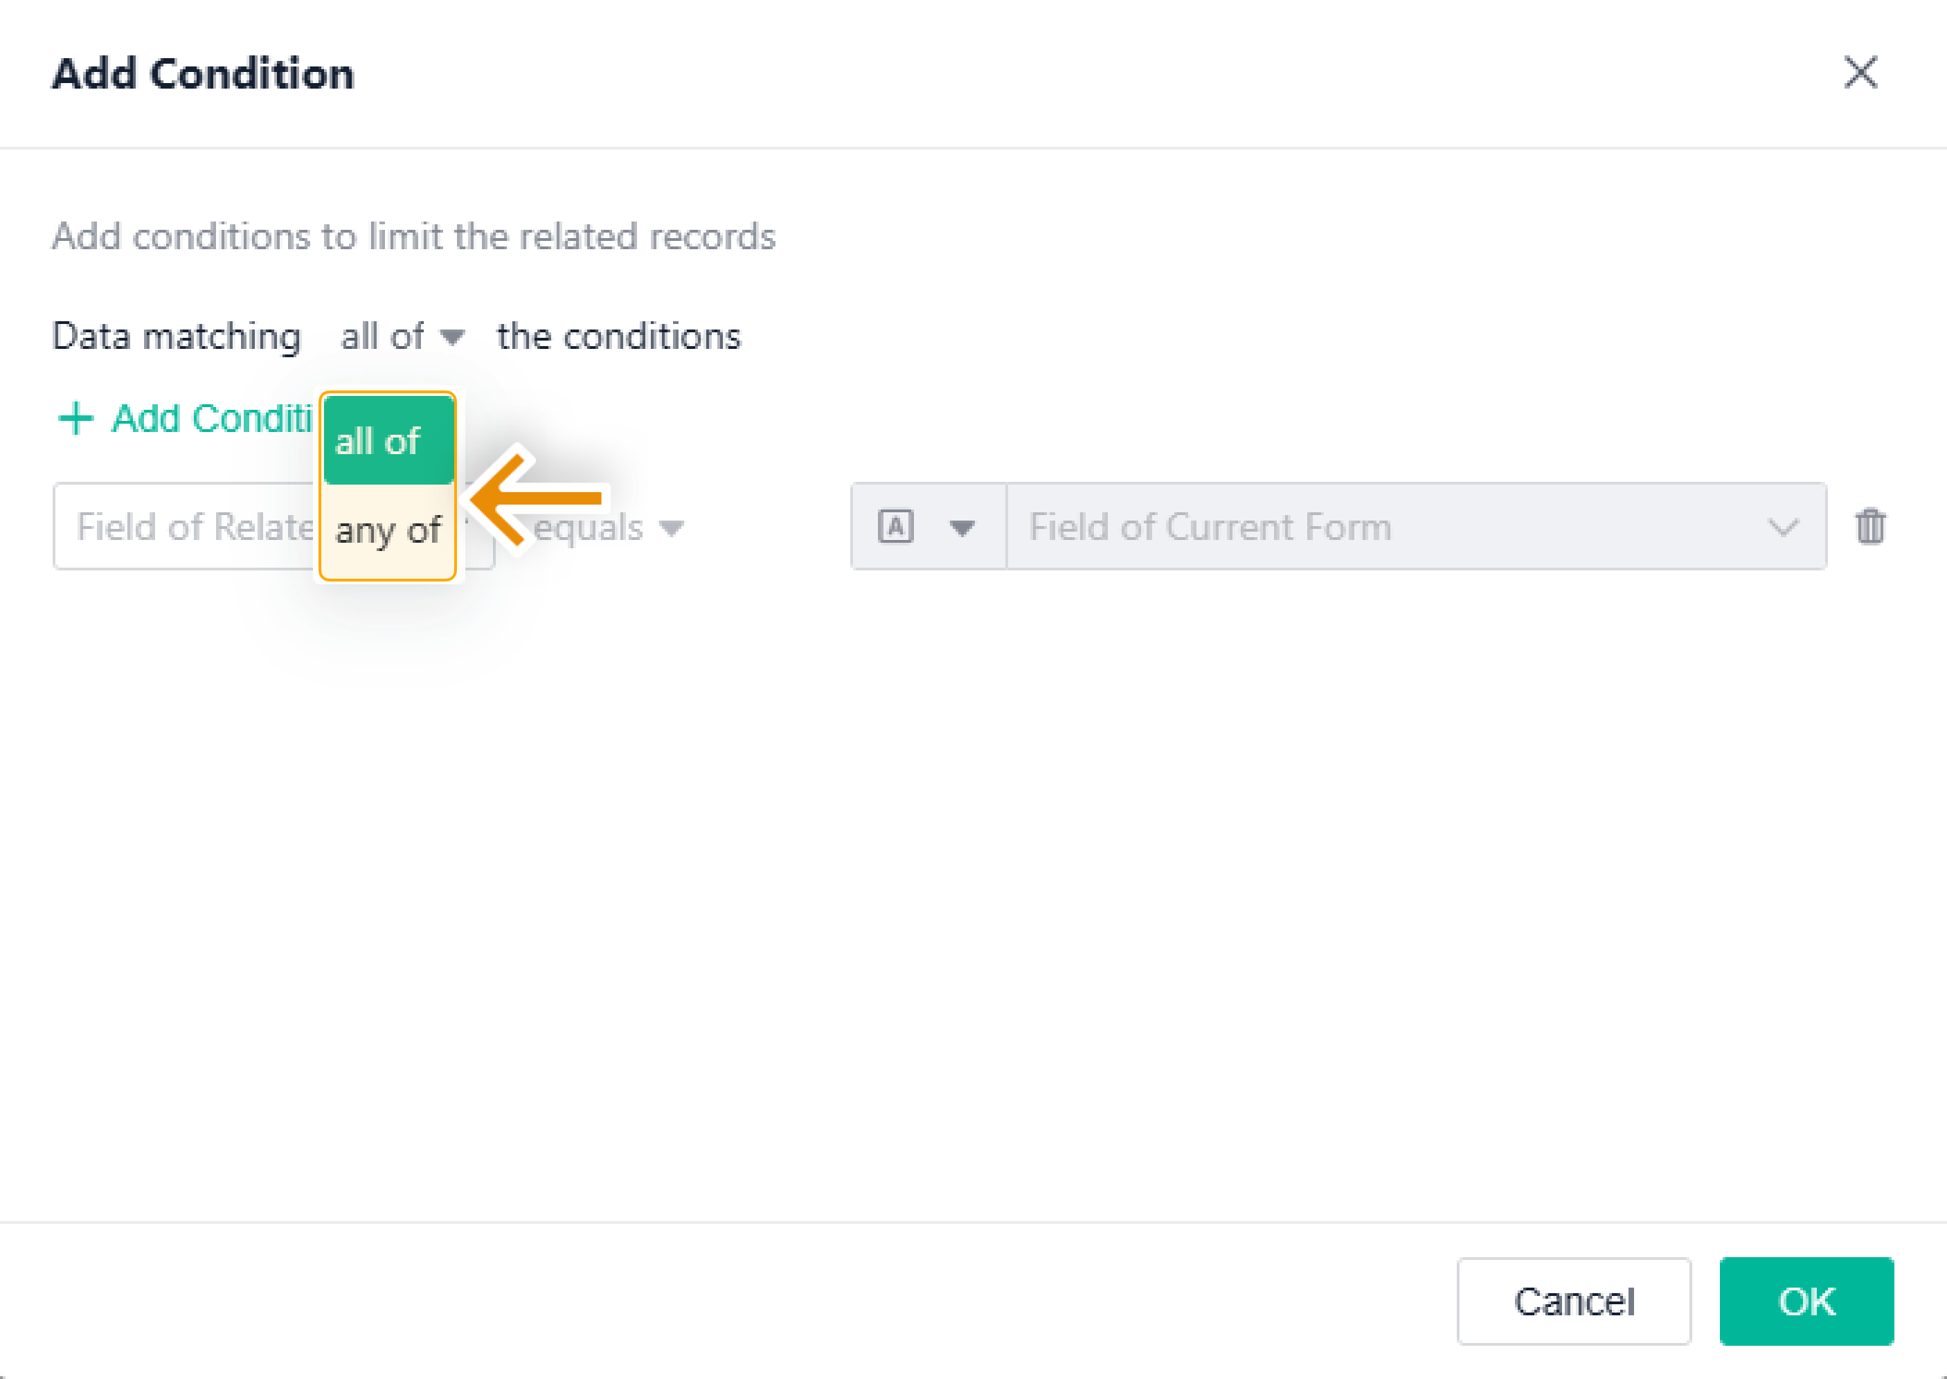Select "any of" from the dropdown list

pos(388,531)
